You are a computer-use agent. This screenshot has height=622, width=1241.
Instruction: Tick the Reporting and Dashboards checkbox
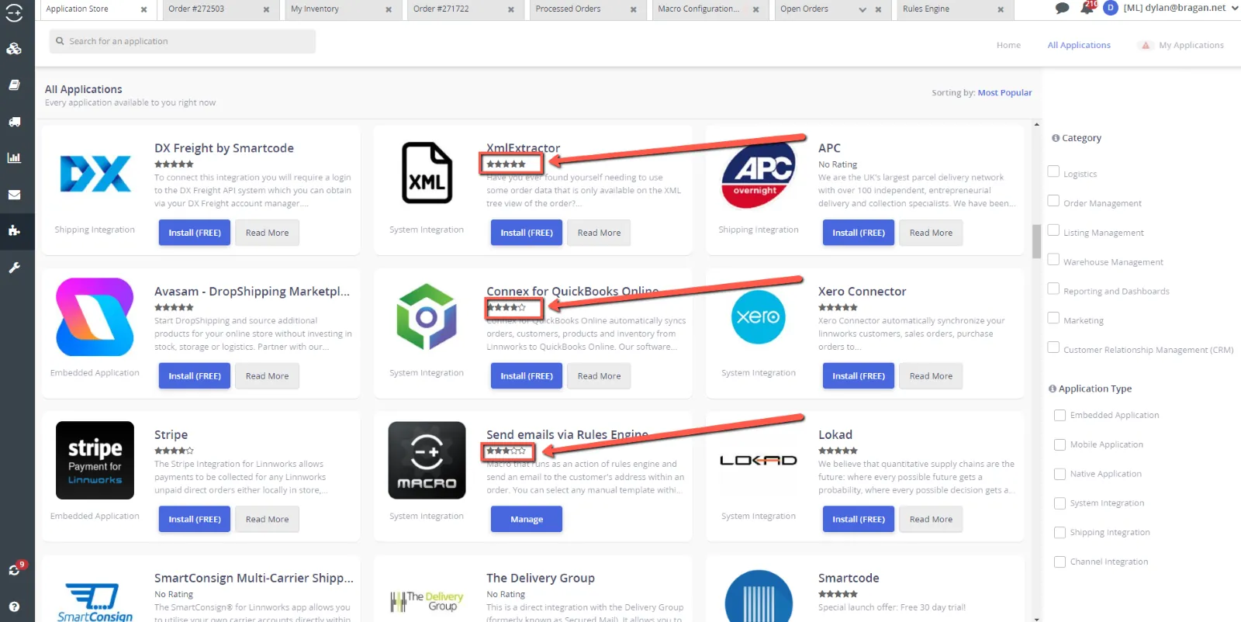click(x=1053, y=289)
